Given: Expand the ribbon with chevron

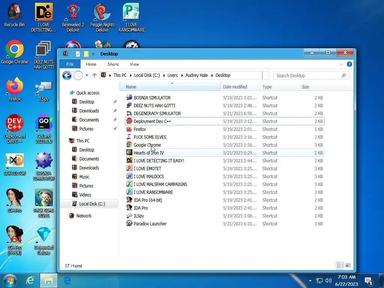Looking at the screenshot, I should (341, 64).
